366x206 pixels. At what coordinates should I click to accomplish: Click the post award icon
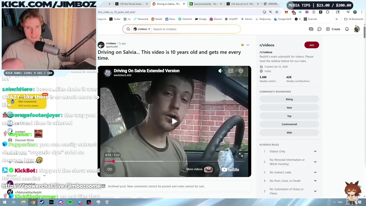(242, 45)
